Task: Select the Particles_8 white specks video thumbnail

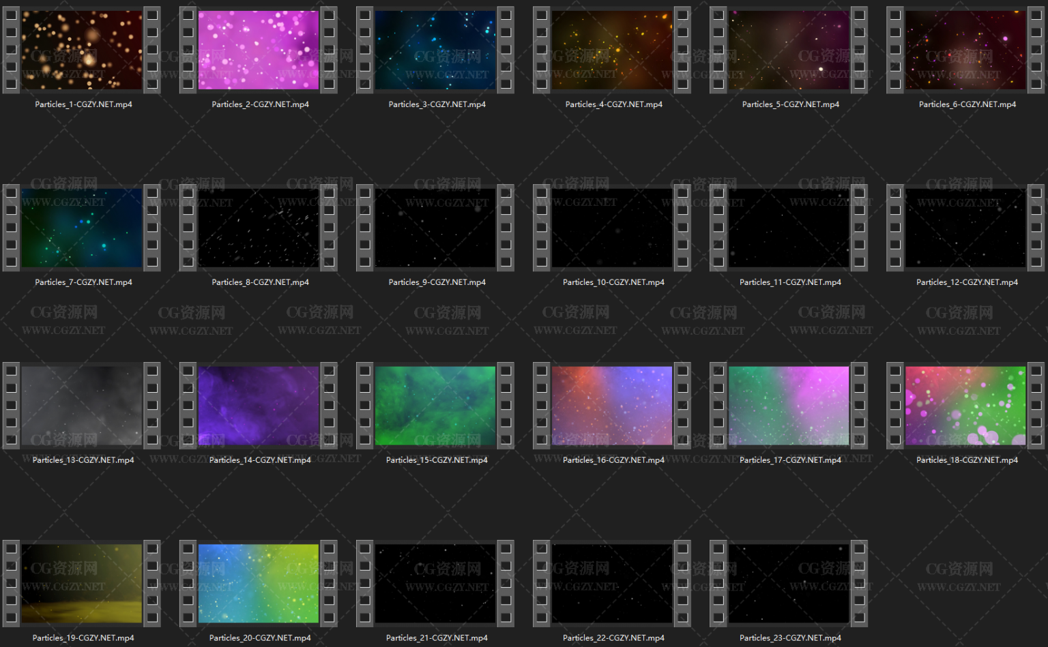Action: pyautogui.click(x=259, y=228)
